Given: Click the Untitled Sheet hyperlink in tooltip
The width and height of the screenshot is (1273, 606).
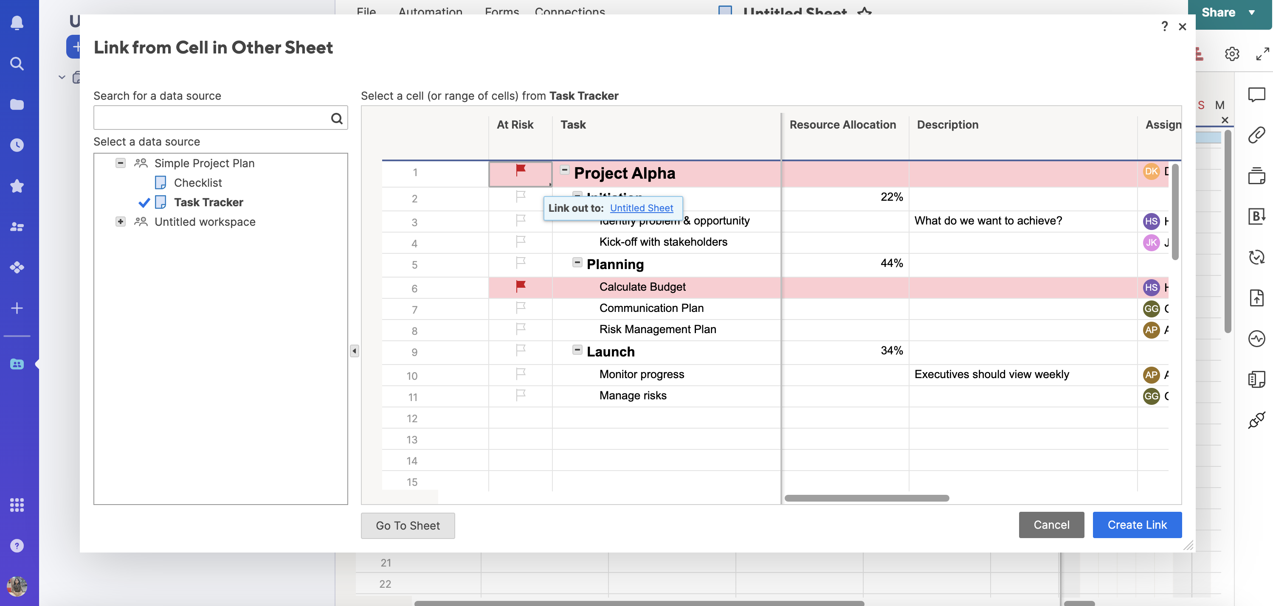Looking at the screenshot, I should pos(641,208).
